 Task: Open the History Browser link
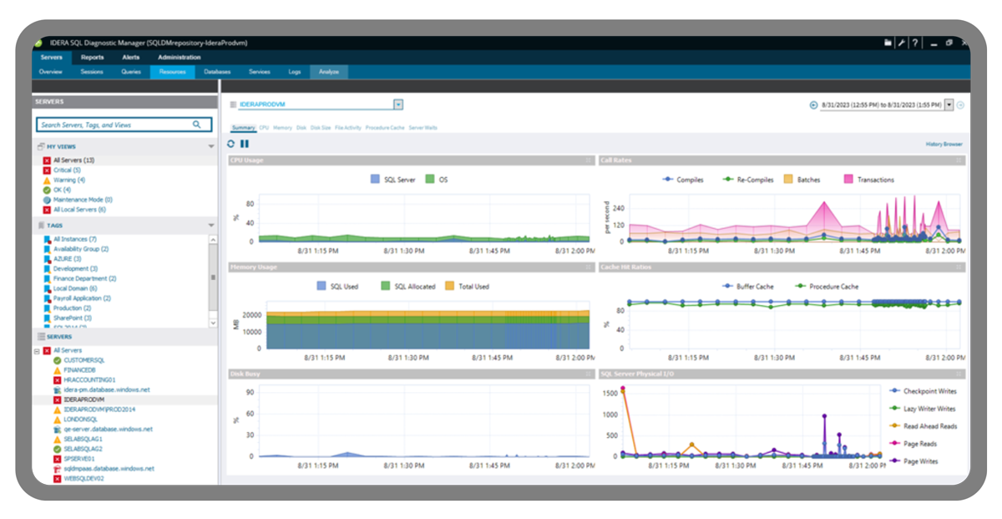(944, 144)
